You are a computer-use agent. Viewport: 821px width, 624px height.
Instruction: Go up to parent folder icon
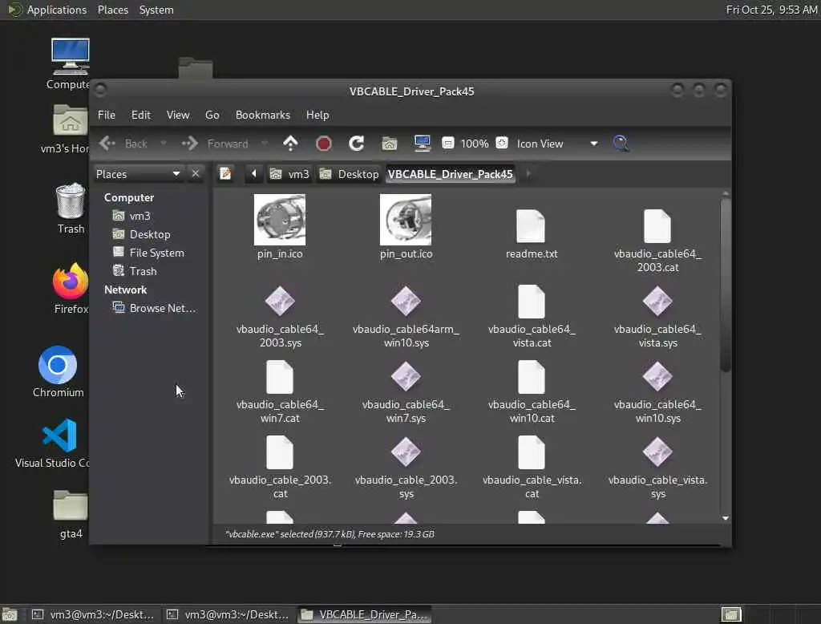pyautogui.click(x=290, y=143)
